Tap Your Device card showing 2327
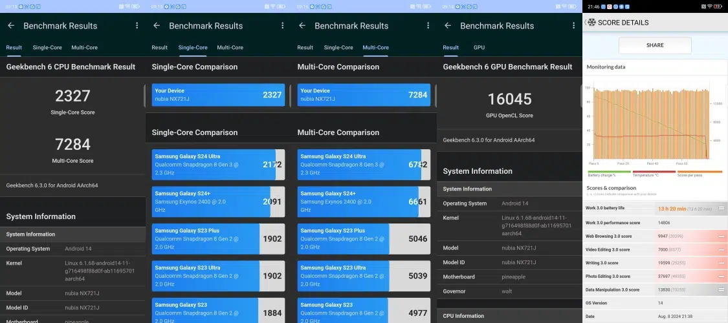The height and width of the screenshot is (323, 728). (x=218, y=95)
